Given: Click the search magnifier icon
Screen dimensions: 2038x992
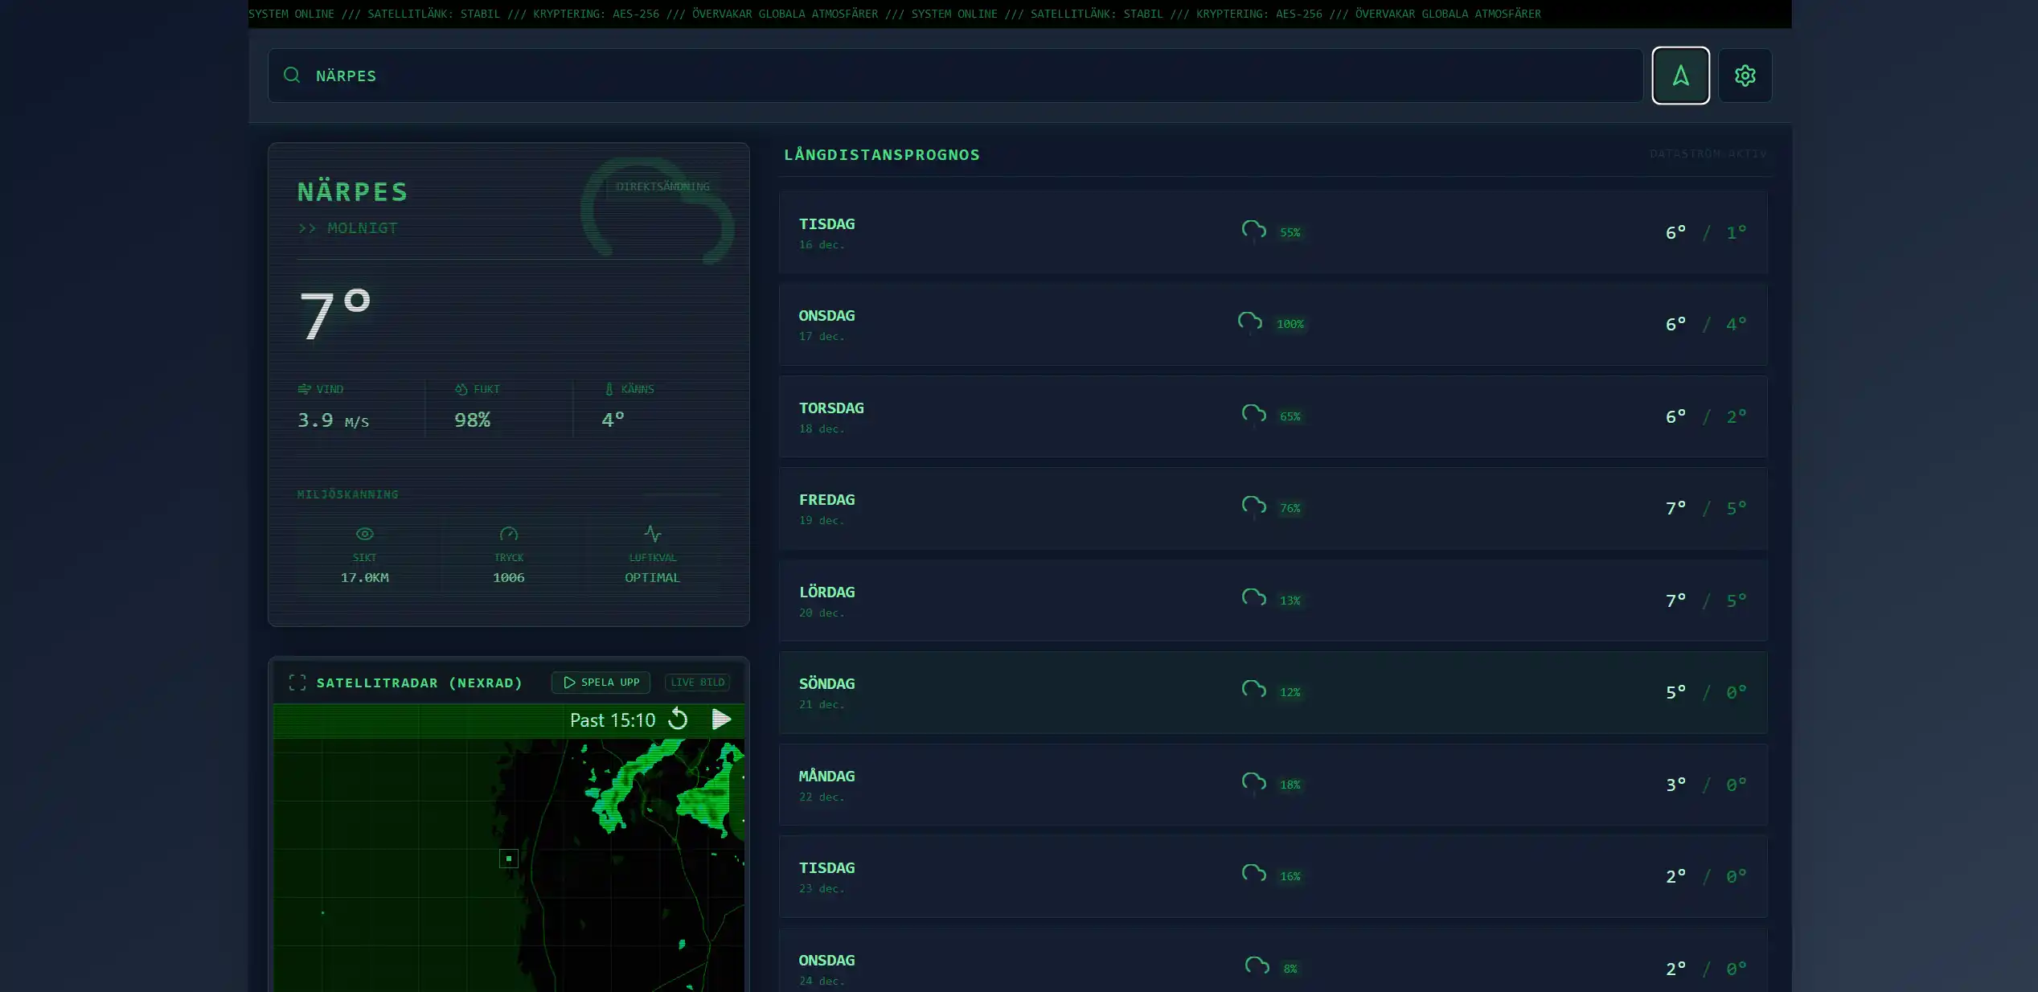Looking at the screenshot, I should (x=292, y=75).
